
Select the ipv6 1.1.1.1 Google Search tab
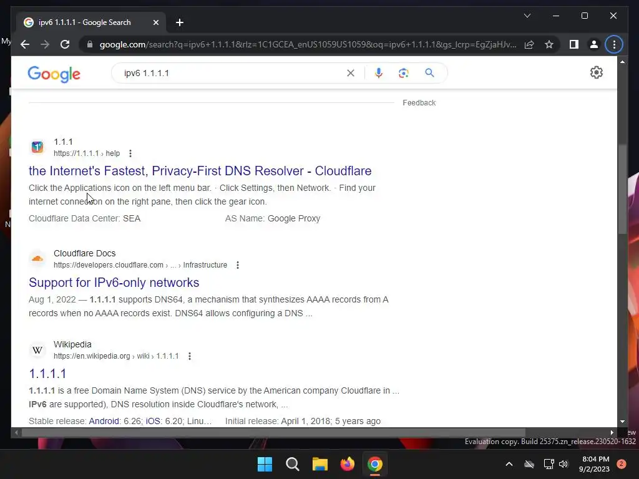pyautogui.click(x=91, y=22)
